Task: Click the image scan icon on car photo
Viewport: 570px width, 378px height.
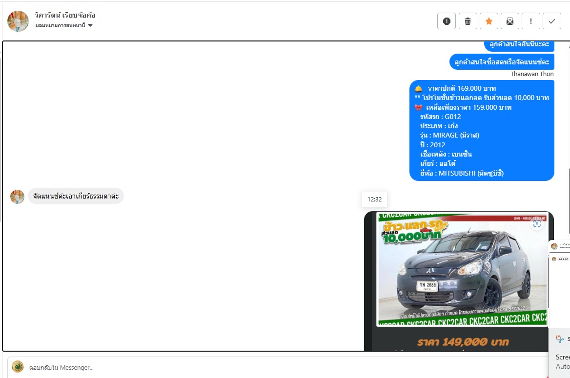Action: (537, 224)
